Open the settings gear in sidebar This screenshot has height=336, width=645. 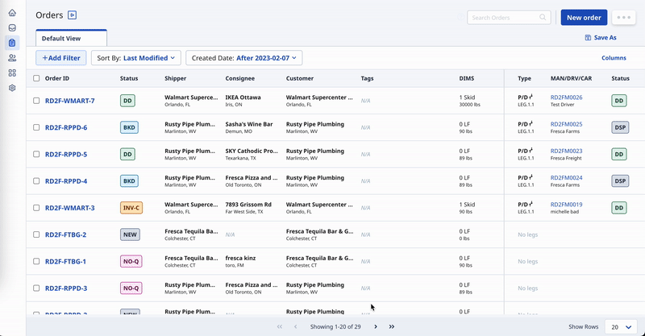tap(12, 88)
